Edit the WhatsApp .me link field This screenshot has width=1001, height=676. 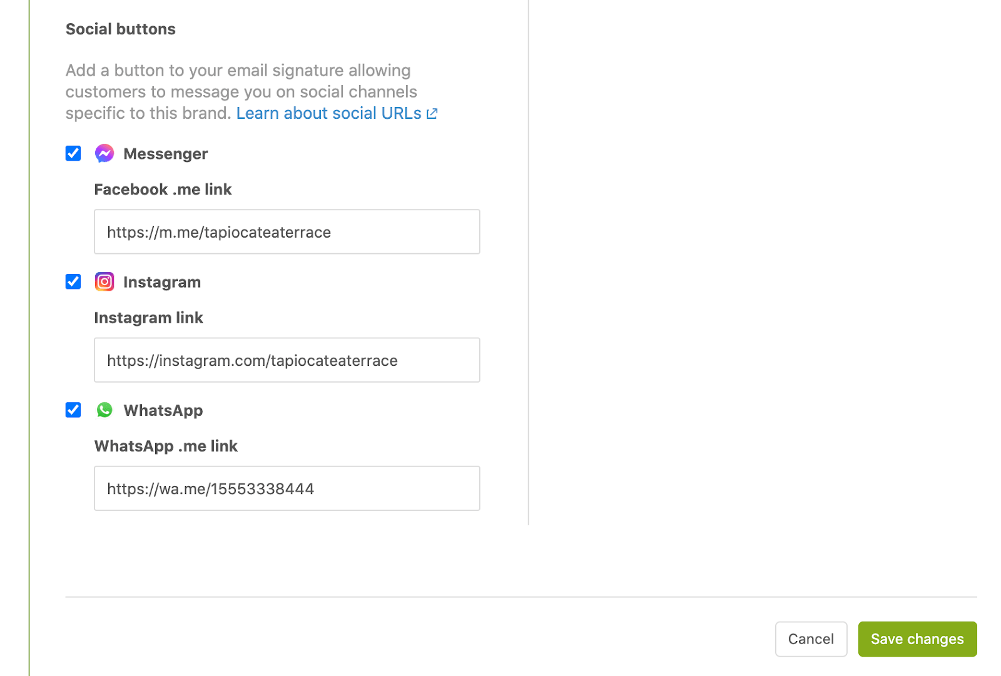point(287,488)
